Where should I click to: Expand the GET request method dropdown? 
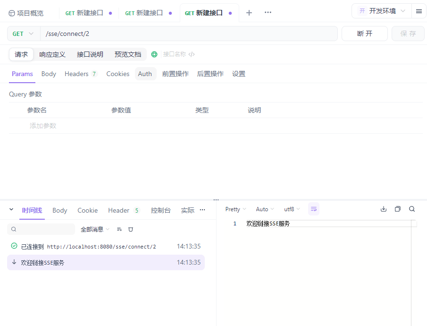24,34
